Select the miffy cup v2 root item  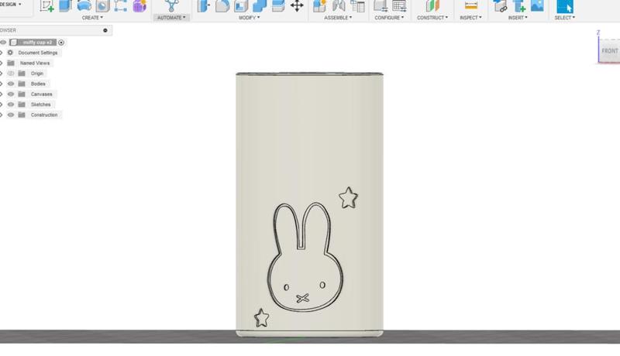click(36, 43)
